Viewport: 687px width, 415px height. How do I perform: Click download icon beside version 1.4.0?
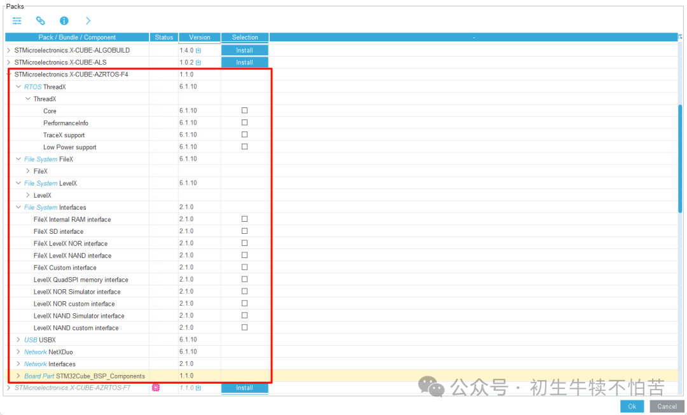[x=198, y=50]
